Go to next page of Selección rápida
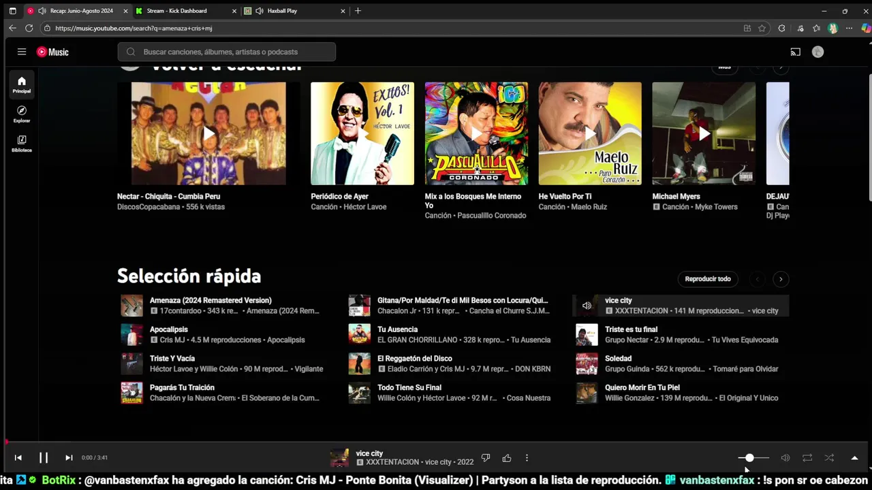872x490 pixels. [x=781, y=279]
